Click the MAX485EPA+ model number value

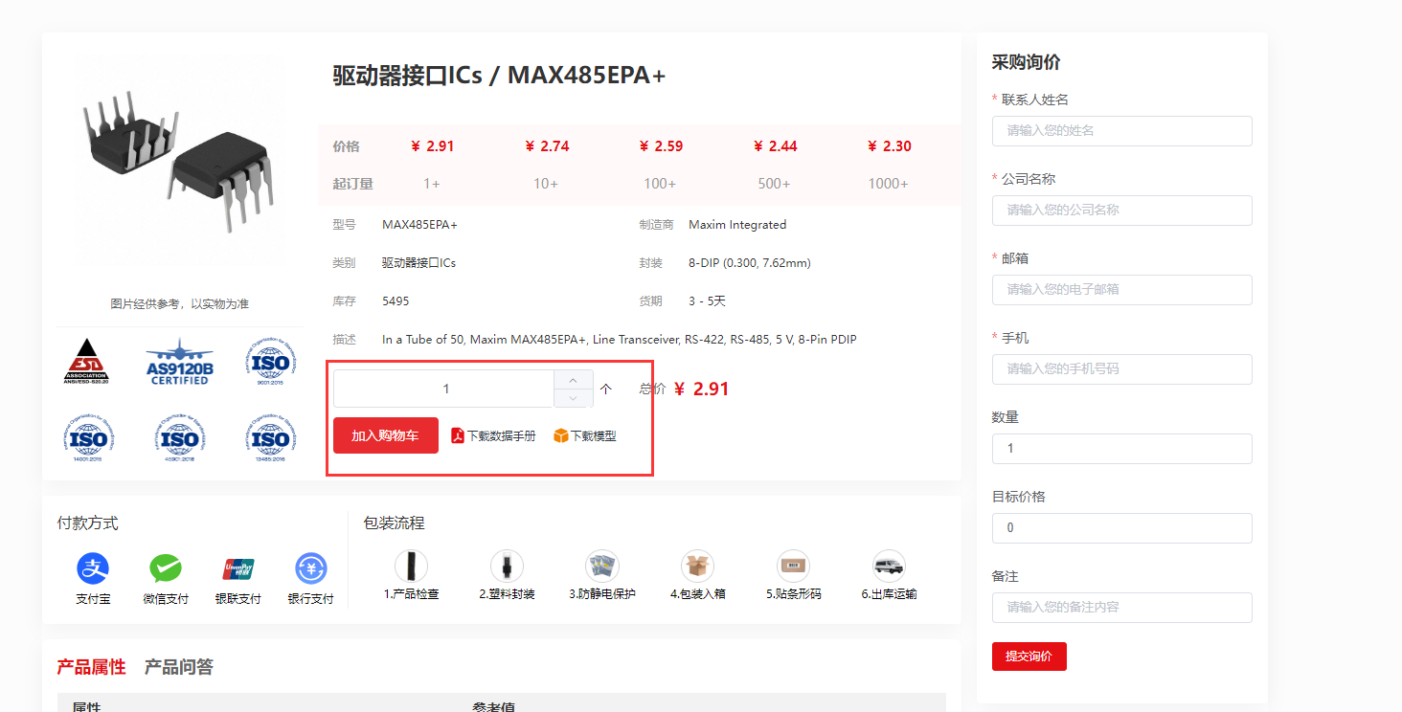(419, 225)
